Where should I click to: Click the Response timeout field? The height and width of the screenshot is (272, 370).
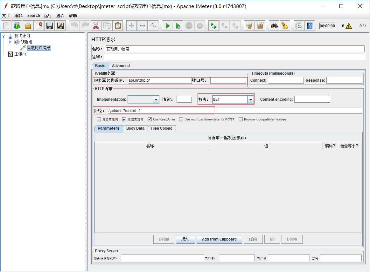coord(344,80)
